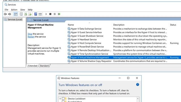Expand the Device Lockdown feature node
The image size is (181, 102).
click(x=60, y=99)
